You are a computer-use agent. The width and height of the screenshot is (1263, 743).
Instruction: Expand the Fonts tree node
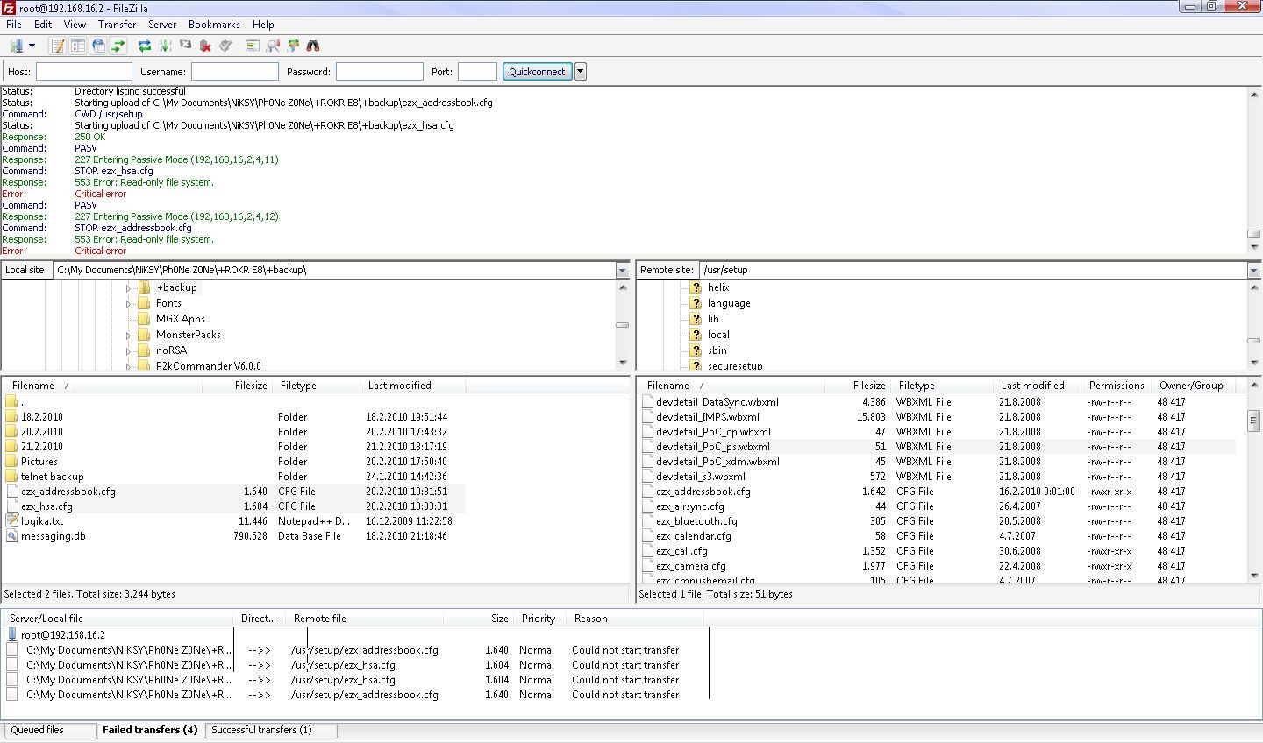coord(128,304)
